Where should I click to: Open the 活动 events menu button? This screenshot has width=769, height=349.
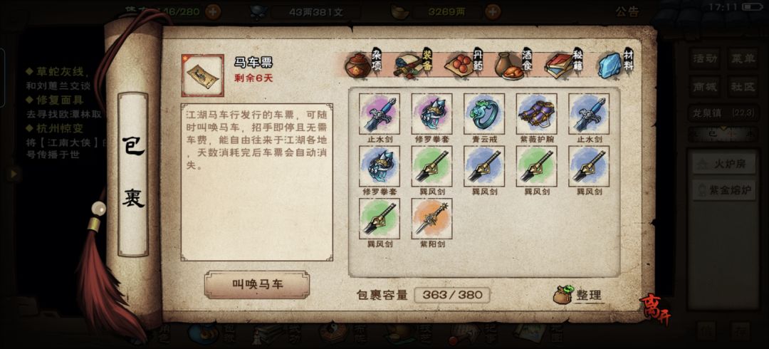coord(705,58)
